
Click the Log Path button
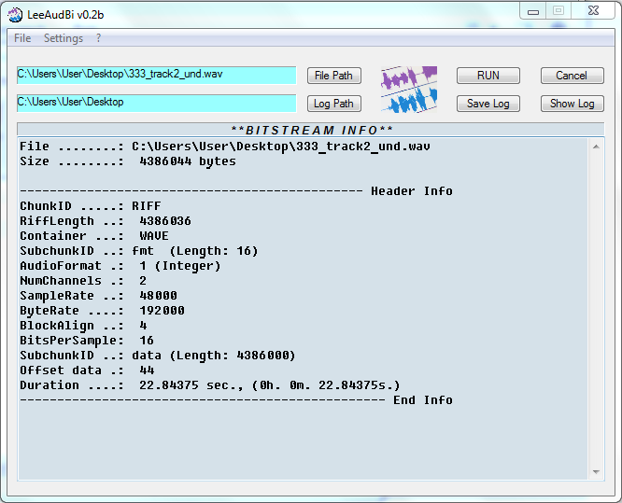pos(334,104)
